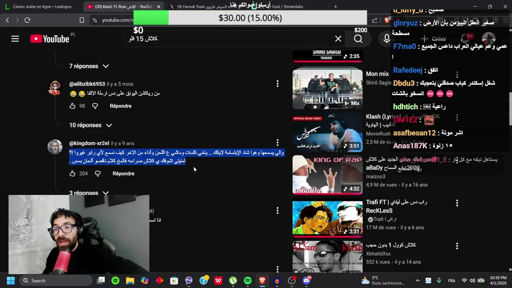
Task: Dislike the comment by @kingdom-xr2el
Action: coord(98,174)
